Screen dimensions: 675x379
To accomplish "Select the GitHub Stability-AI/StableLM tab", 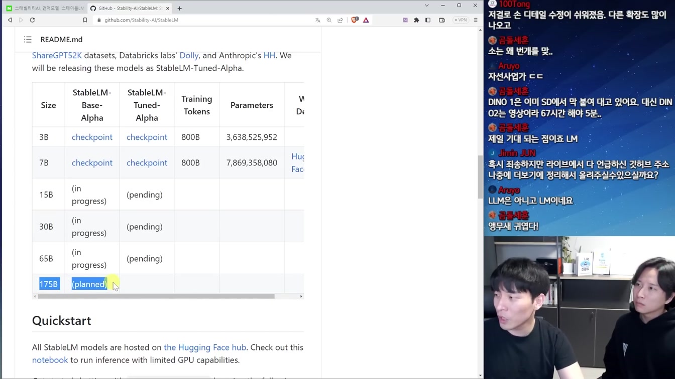I will pyautogui.click(x=130, y=8).
